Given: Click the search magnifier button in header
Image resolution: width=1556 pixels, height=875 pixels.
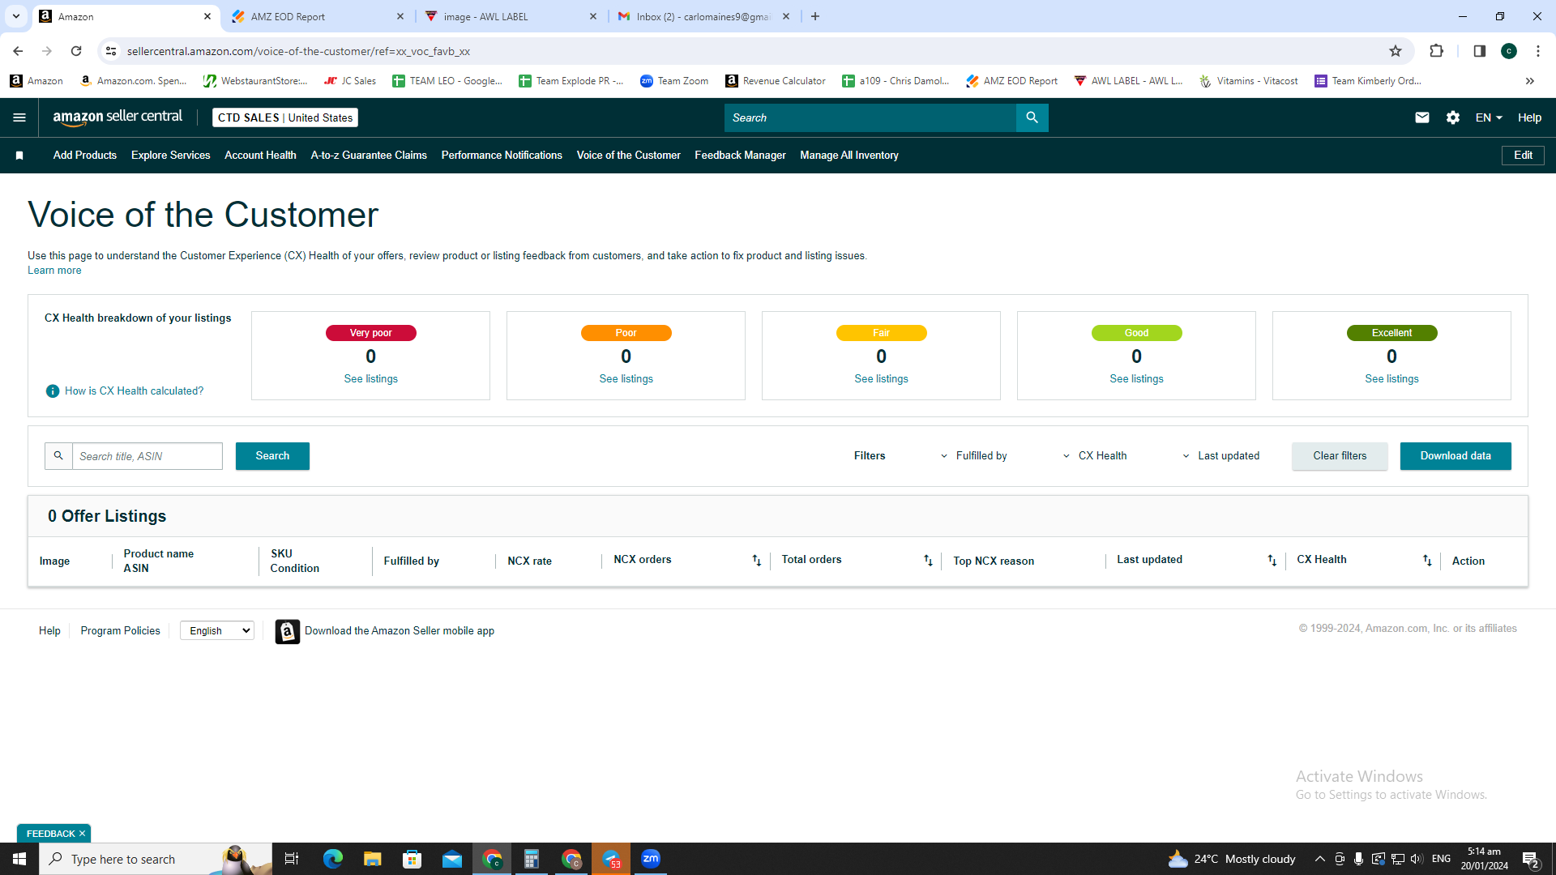Looking at the screenshot, I should coord(1032,117).
